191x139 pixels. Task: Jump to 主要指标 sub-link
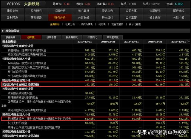(55, 24)
